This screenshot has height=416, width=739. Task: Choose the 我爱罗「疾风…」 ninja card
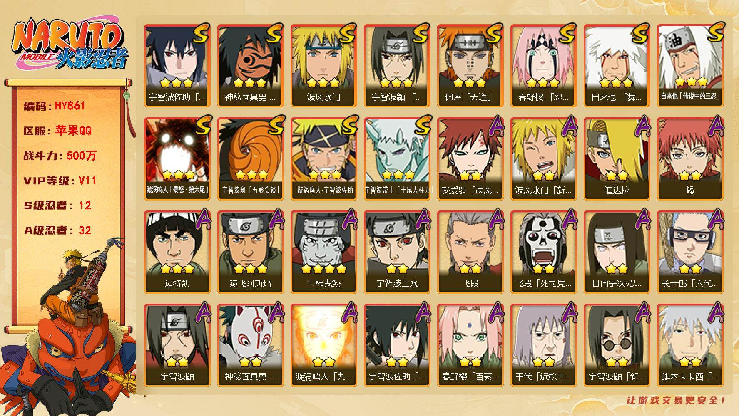tap(470, 158)
